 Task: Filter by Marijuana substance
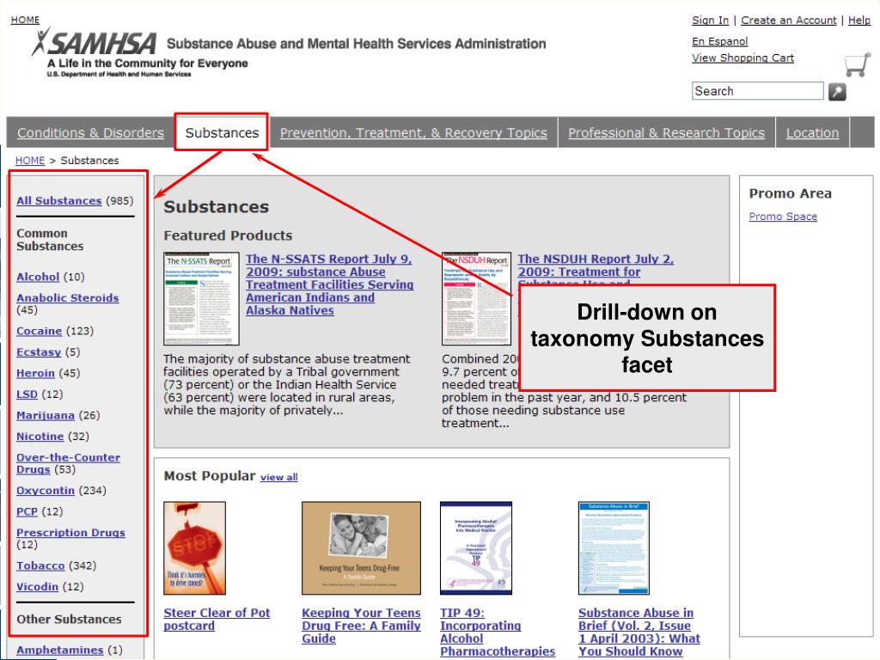(x=45, y=415)
